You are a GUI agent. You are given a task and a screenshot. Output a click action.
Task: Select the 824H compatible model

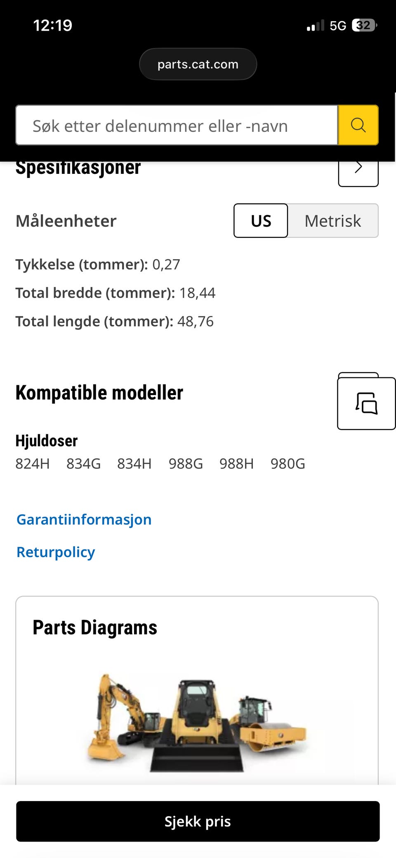pos(32,464)
